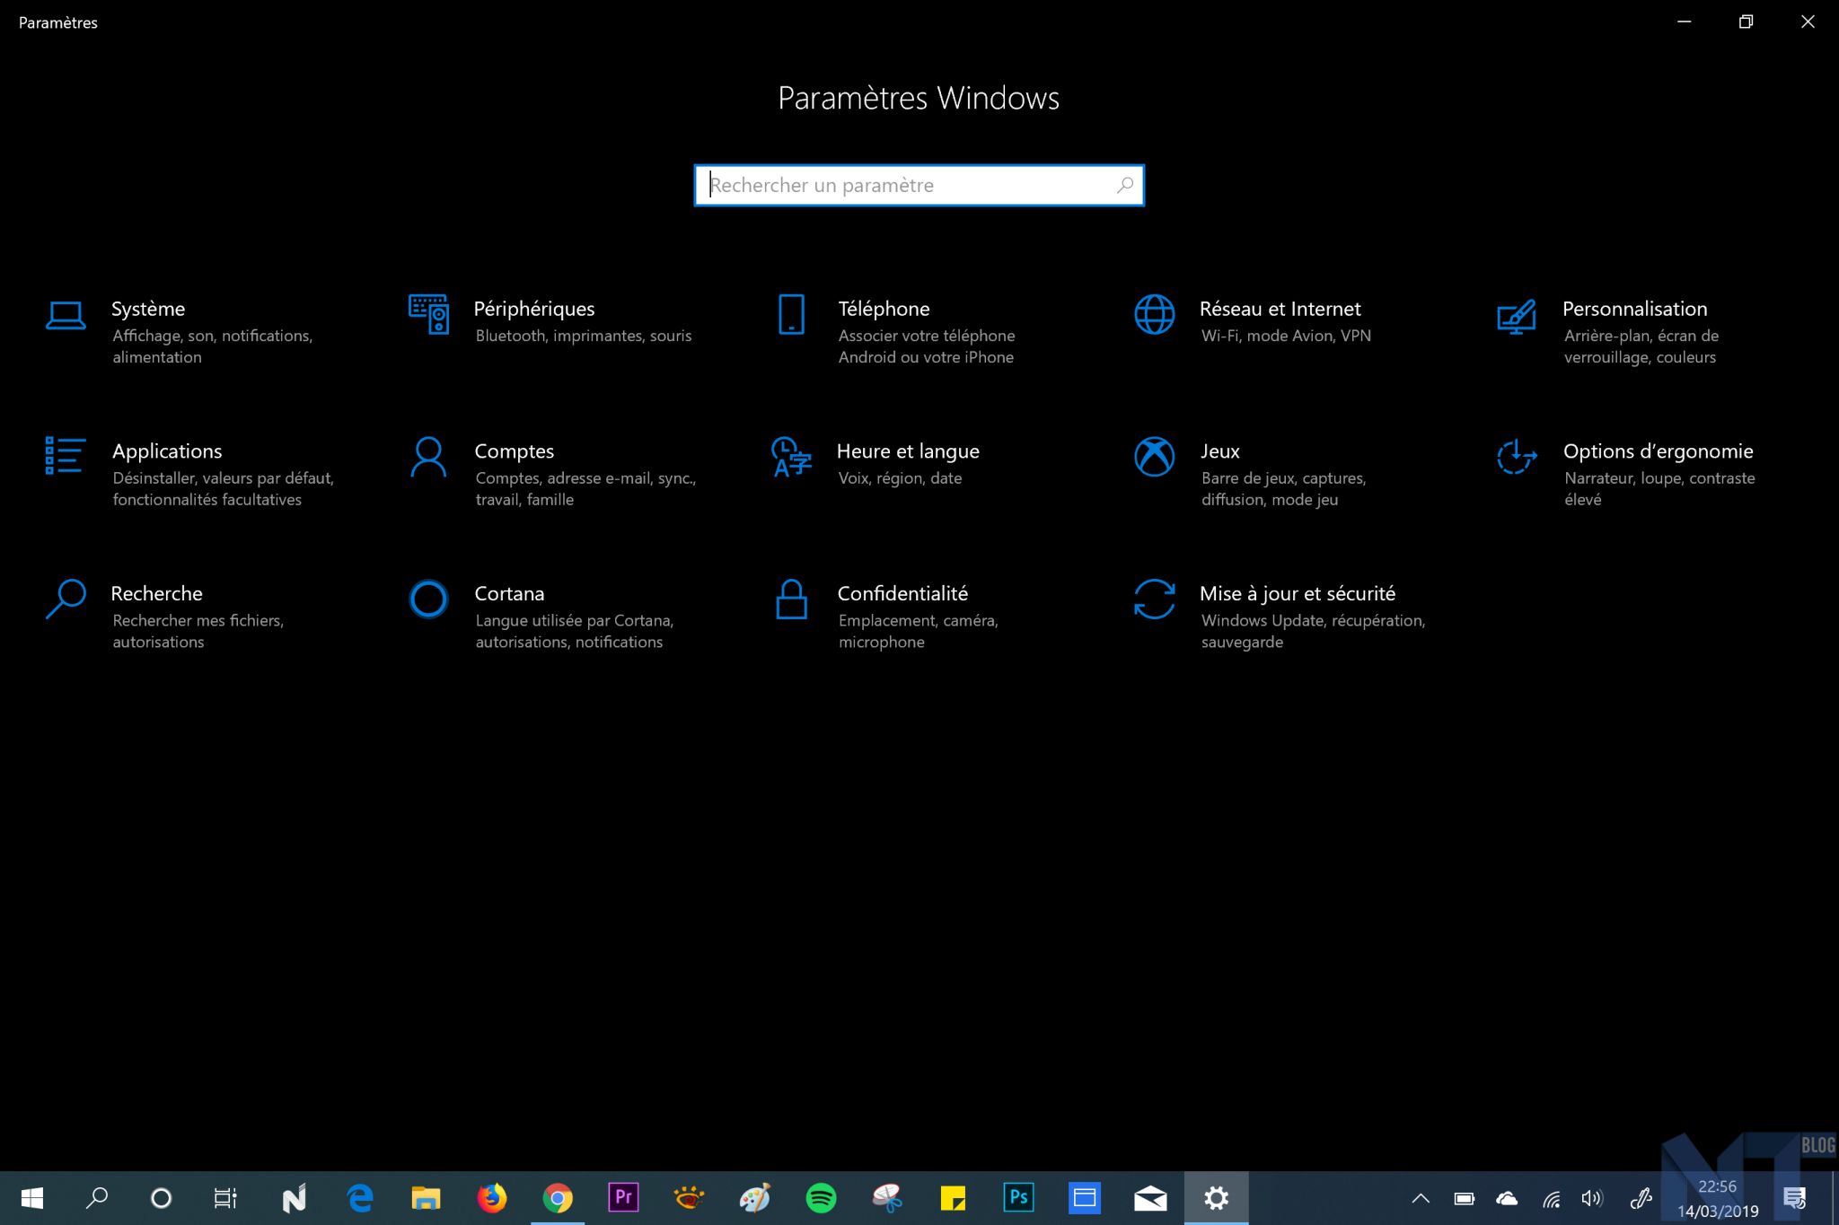Click the magnifier icon in search box

coord(1125,186)
